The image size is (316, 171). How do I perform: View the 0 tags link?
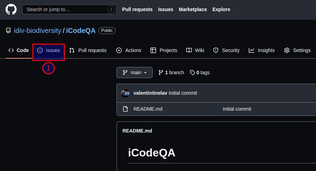point(200,72)
